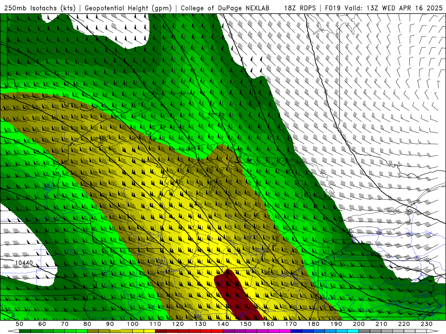Image resolution: width=446 pixels, height=334 pixels.
Task: Click the "18Z RDPS" model run label
Action: tap(300, 8)
